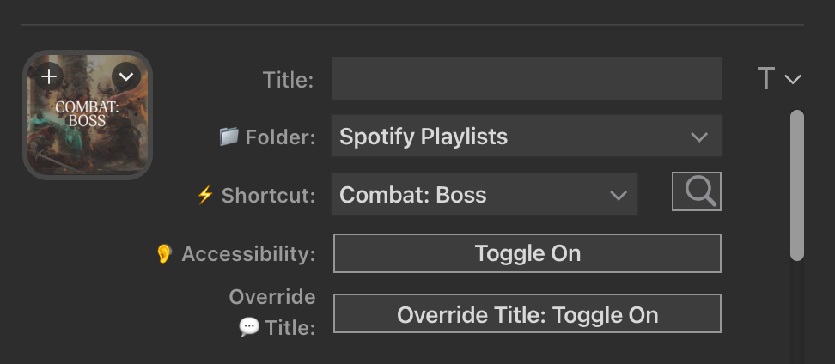Click the Accessibility: label text
Image resolution: width=835 pixels, height=364 pixels.
pos(248,254)
